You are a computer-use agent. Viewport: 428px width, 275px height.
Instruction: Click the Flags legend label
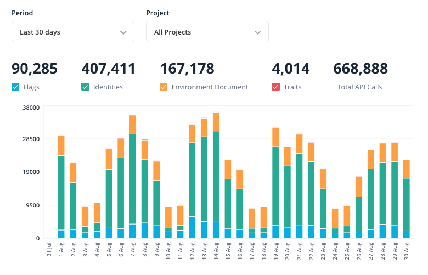click(x=31, y=87)
